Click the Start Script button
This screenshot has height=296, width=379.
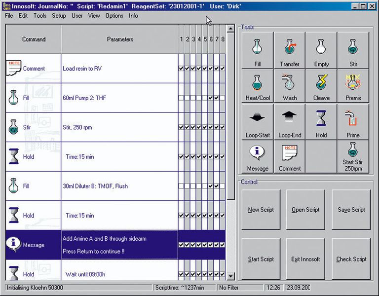[x=261, y=259]
